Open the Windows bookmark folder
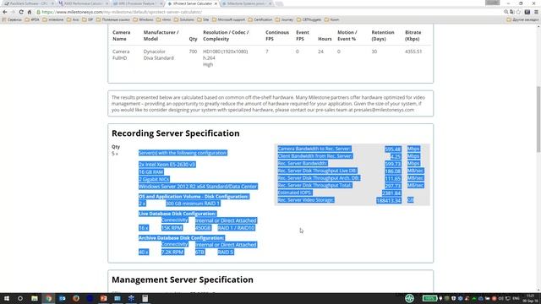The image size is (541, 304). (x=143, y=19)
